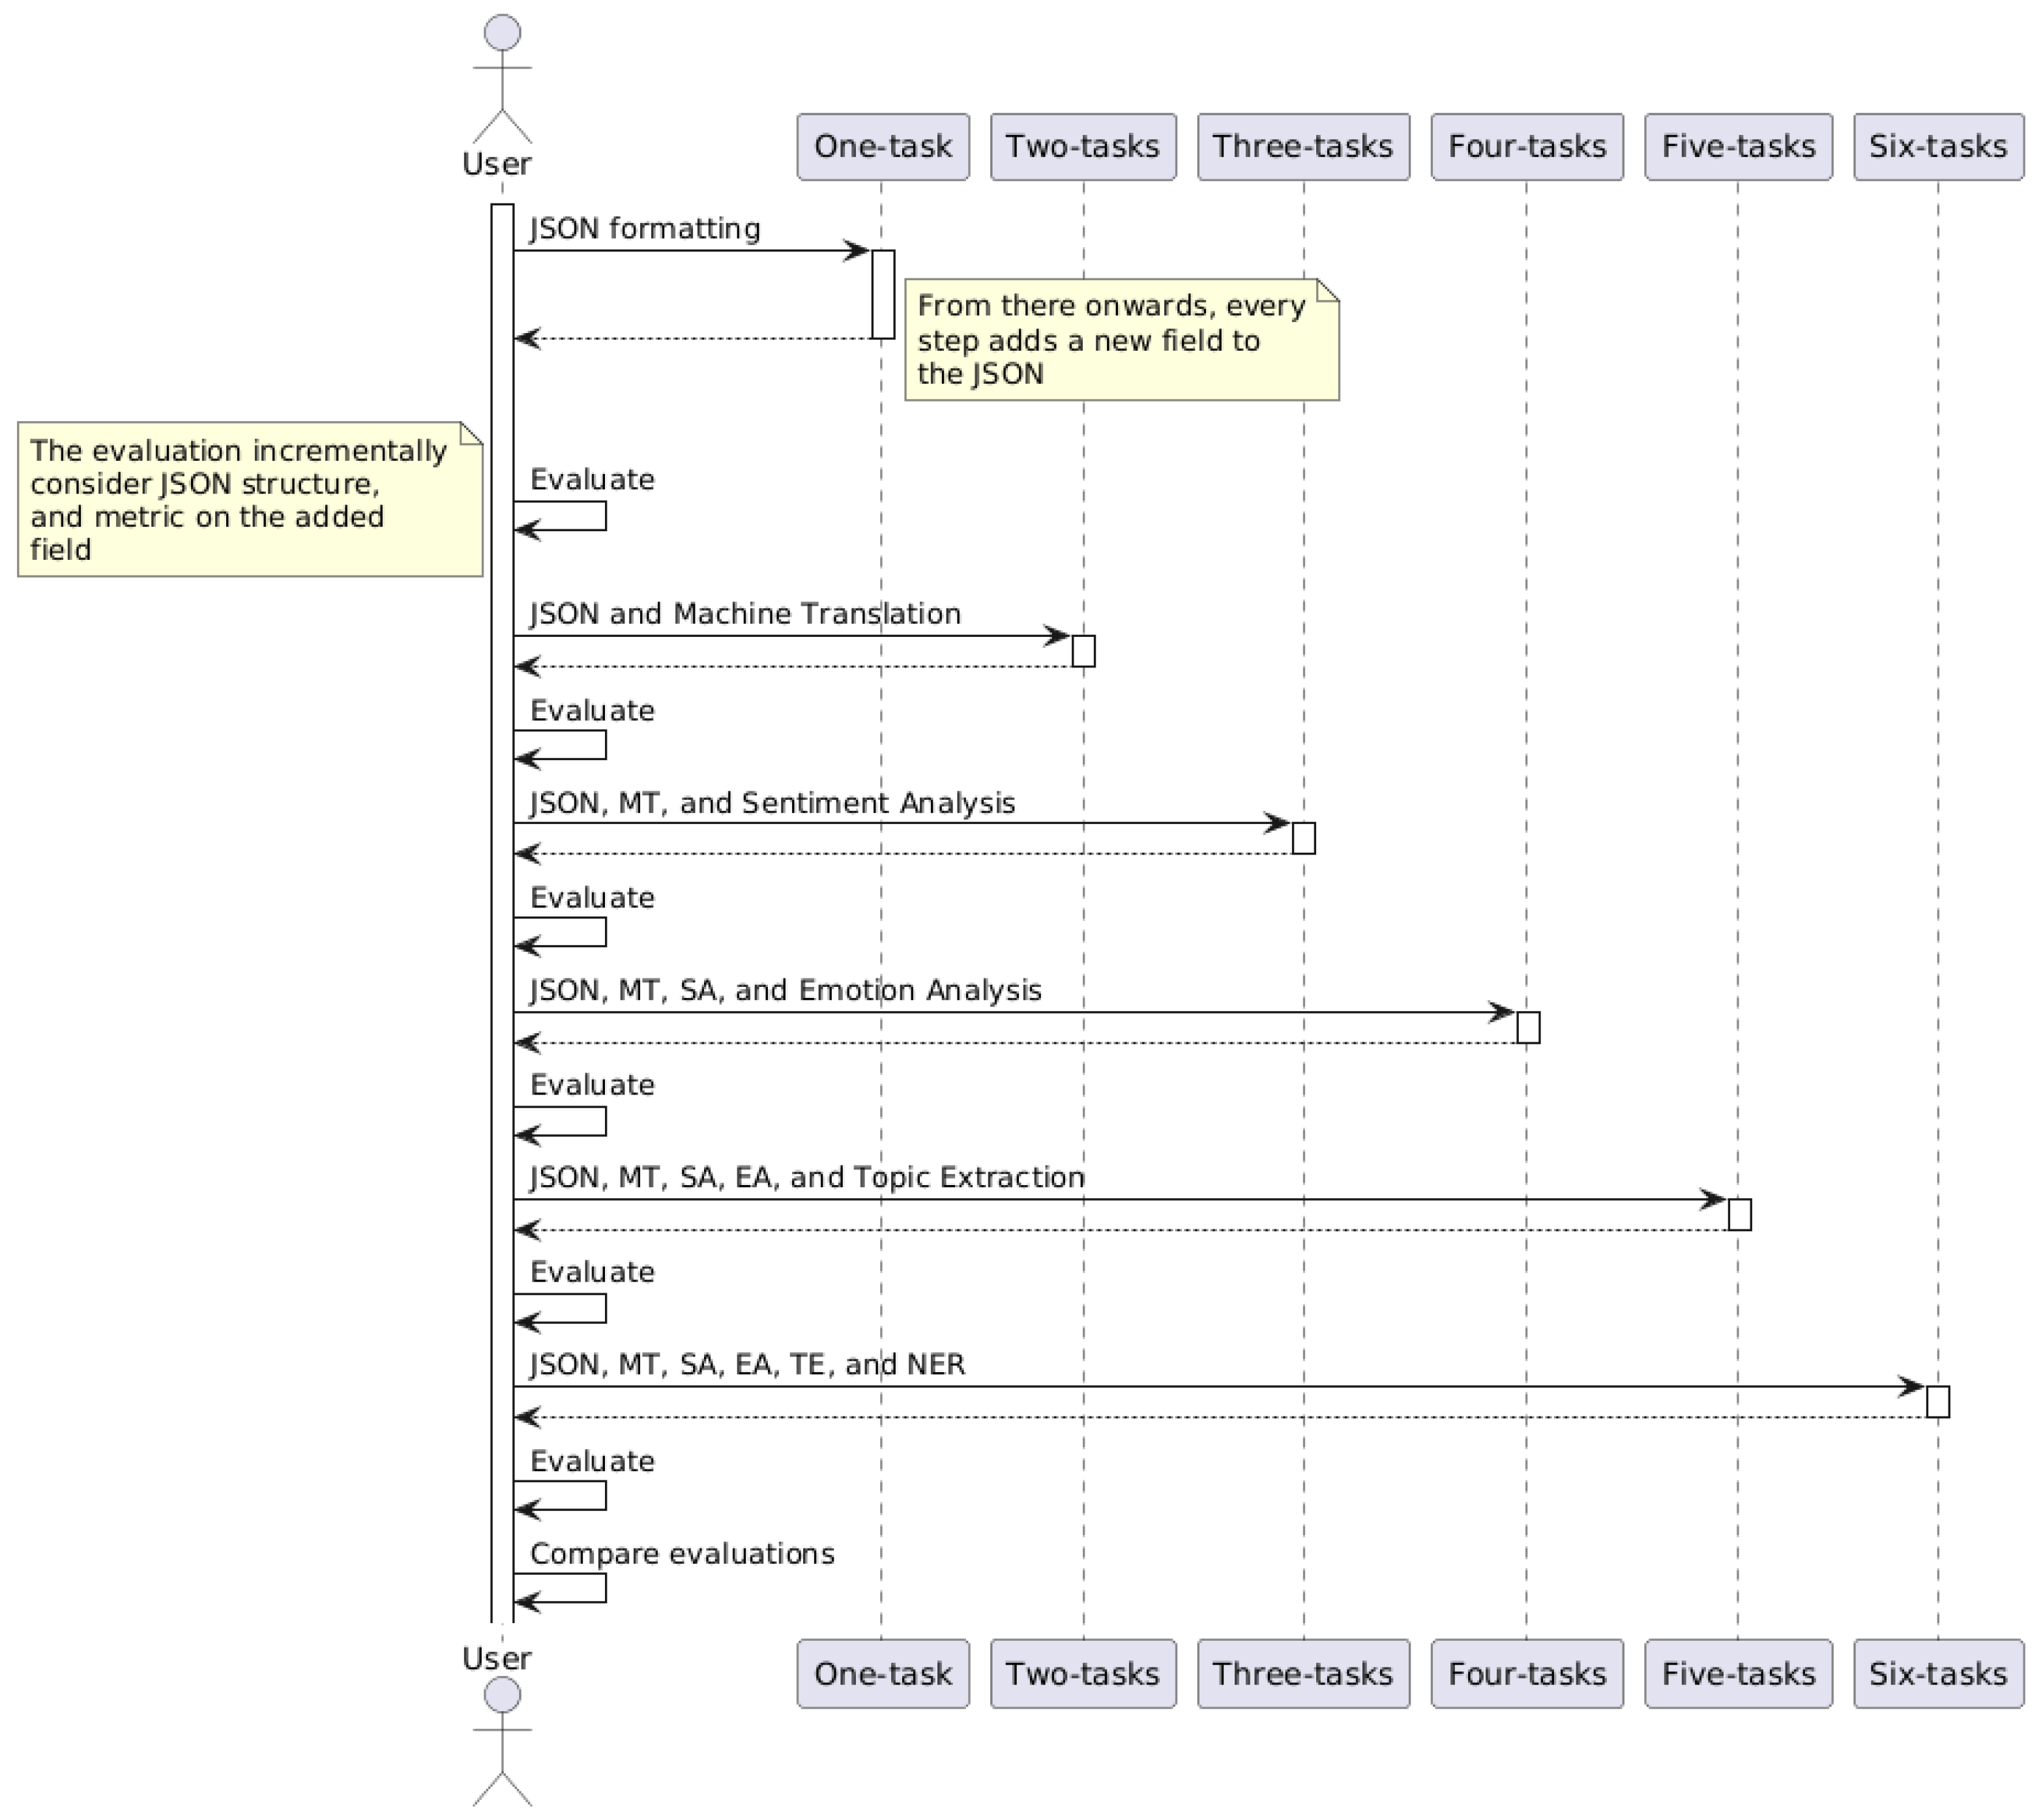Screen dimensions: 2043x1820
Task: Select 'JSON, MT, and Sentiment Analysis' label
Action: coord(772,803)
